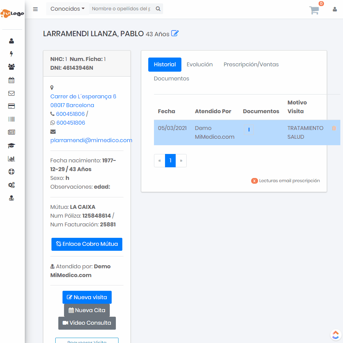Screen dimensions: 343x343
Task: Switch to the Evolución tab
Action: coord(200,64)
